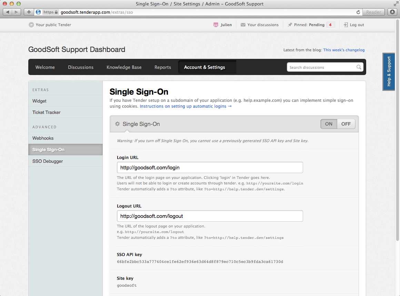Open automatic logins instructions link
This screenshot has width=400, height=296.
click(186, 106)
